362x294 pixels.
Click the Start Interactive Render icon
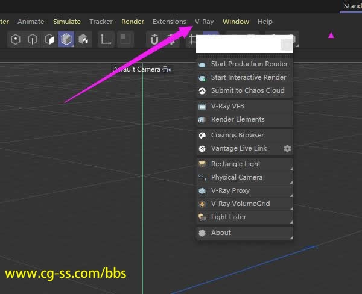tap(202, 77)
